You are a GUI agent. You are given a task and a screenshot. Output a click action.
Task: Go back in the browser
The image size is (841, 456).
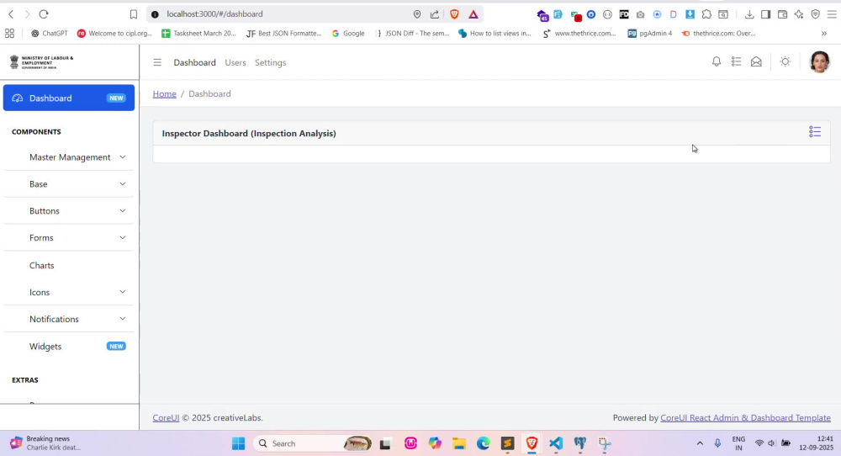coord(11,14)
